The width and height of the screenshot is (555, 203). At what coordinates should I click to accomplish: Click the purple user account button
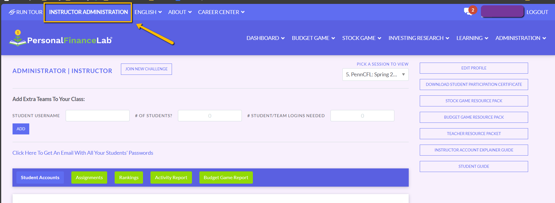pyautogui.click(x=502, y=12)
